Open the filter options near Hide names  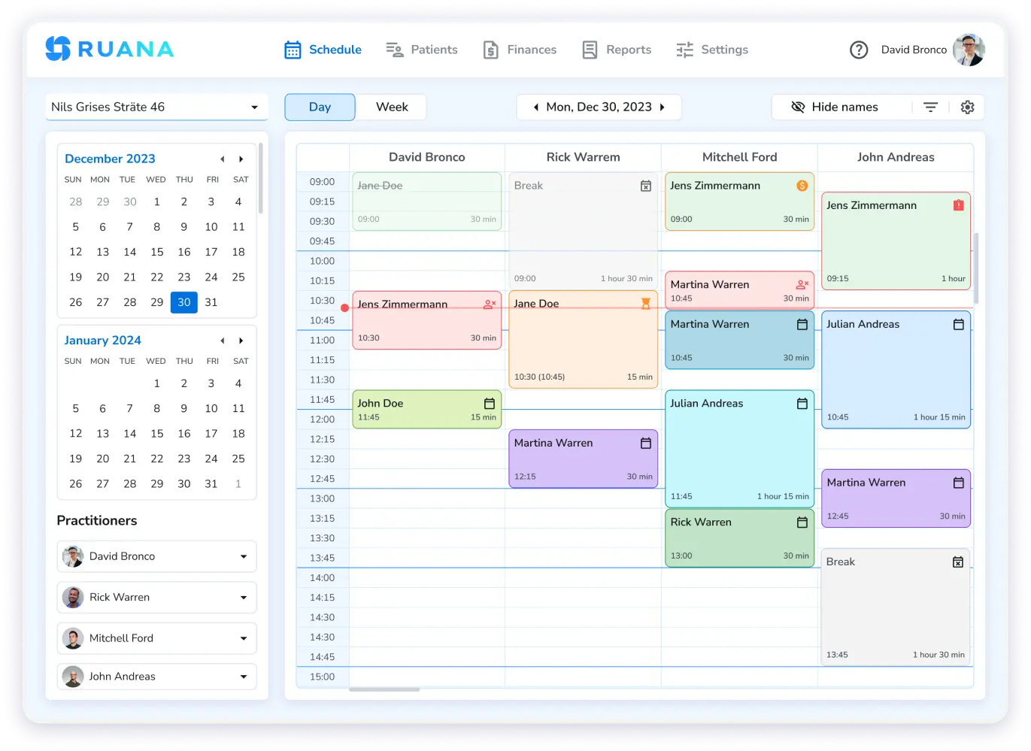tap(930, 107)
